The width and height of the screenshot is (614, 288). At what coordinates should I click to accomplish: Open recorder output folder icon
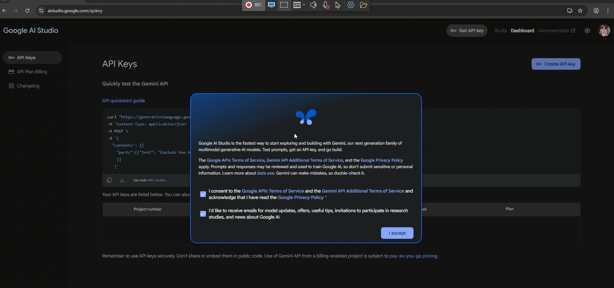point(364,5)
